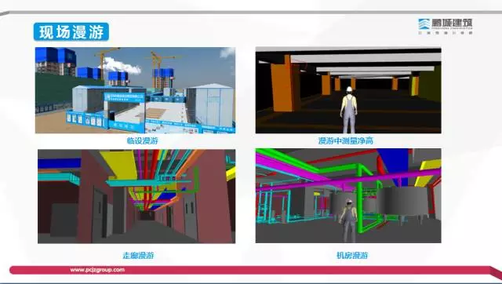Open the 漫游中测量净高 clearance measurement image
The height and width of the screenshot is (284, 502).
(348, 90)
